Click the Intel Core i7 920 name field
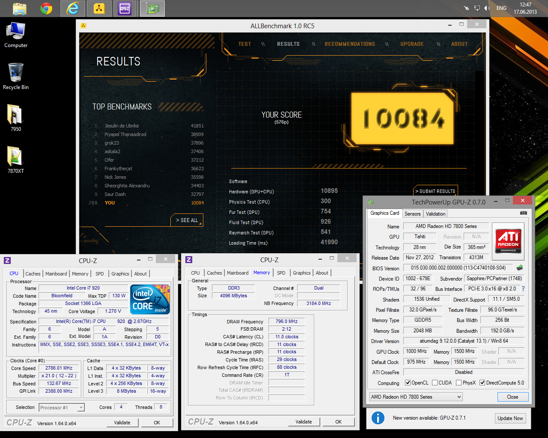 pyautogui.click(x=83, y=288)
